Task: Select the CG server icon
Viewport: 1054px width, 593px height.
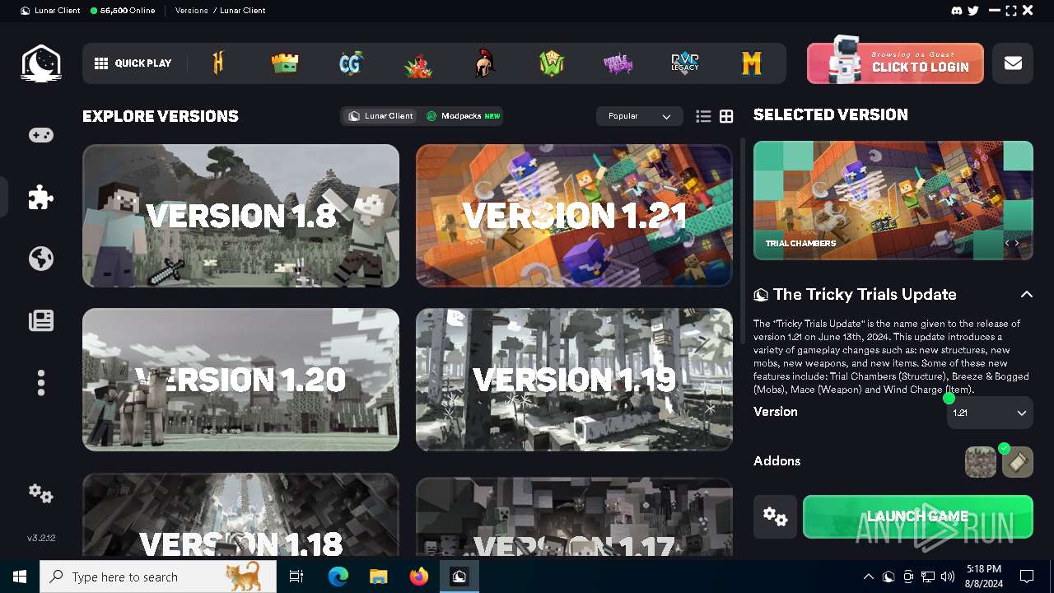Action: click(x=352, y=63)
